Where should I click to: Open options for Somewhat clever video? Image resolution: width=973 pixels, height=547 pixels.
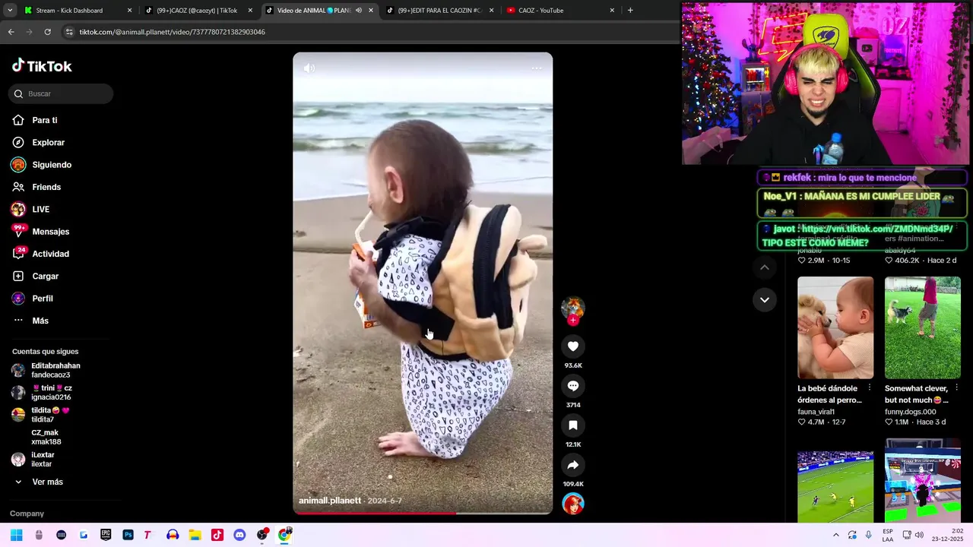956,388
